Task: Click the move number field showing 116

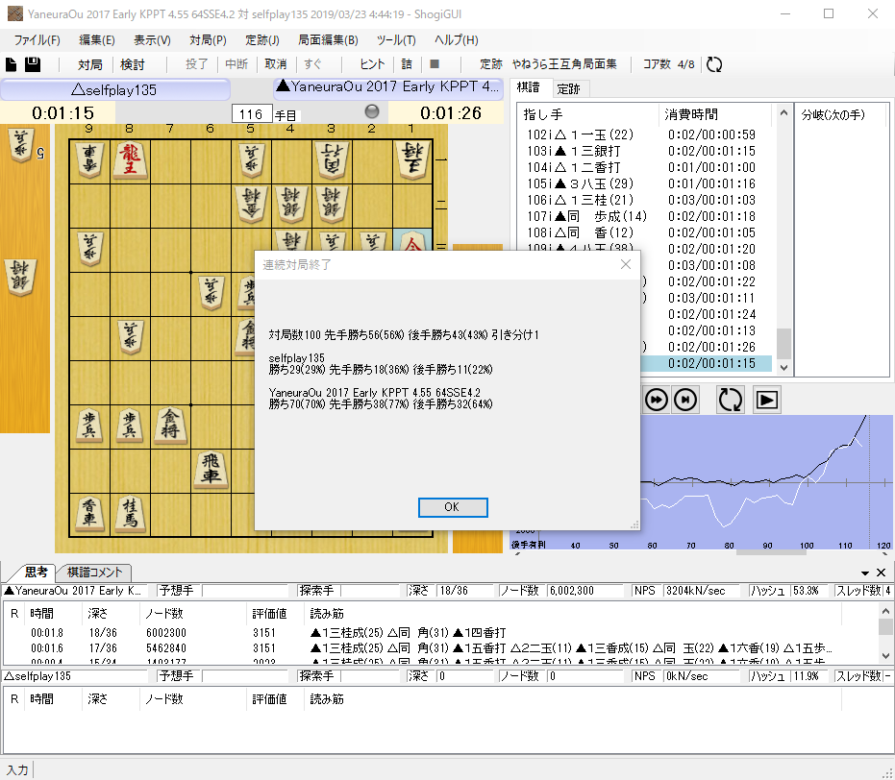Action: (252, 114)
